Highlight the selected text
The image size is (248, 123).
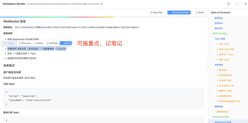click(9, 43)
